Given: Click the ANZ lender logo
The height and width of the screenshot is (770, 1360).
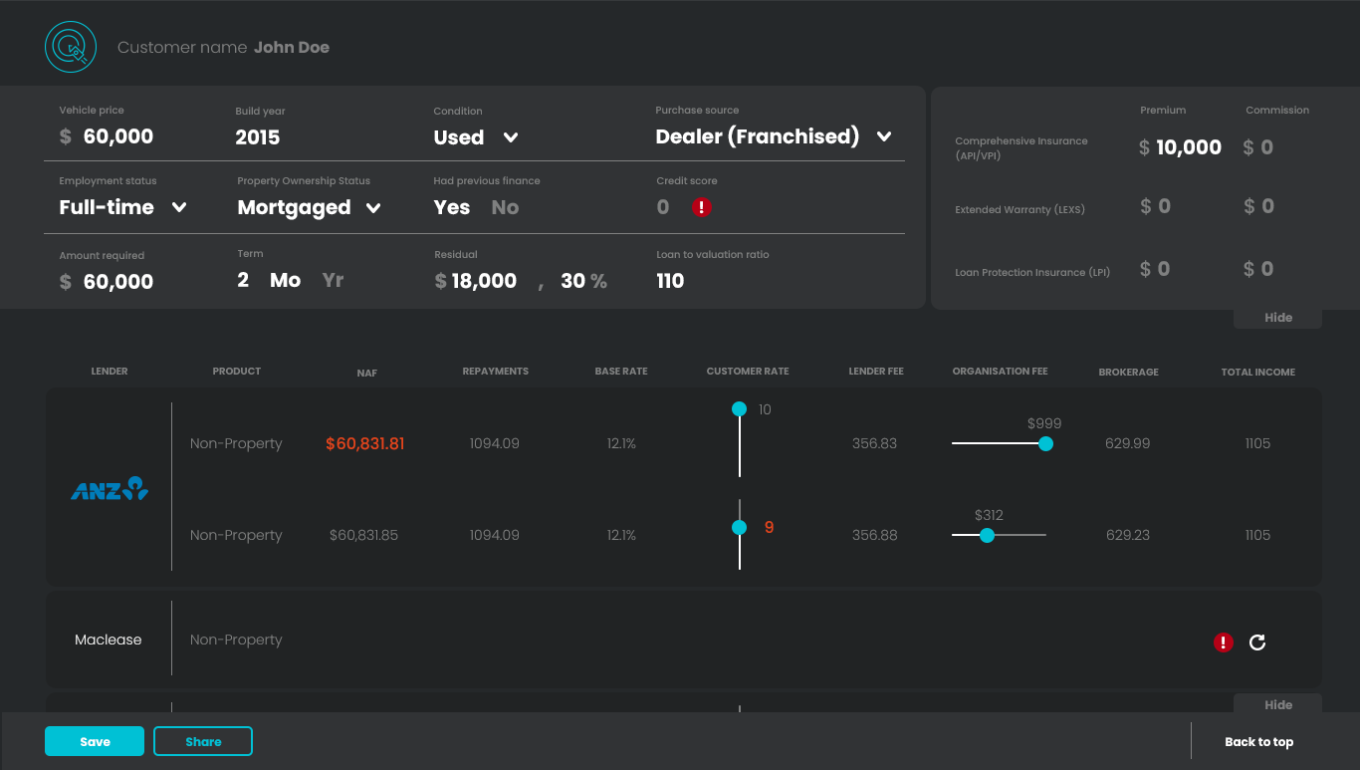Looking at the screenshot, I should click(110, 489).
